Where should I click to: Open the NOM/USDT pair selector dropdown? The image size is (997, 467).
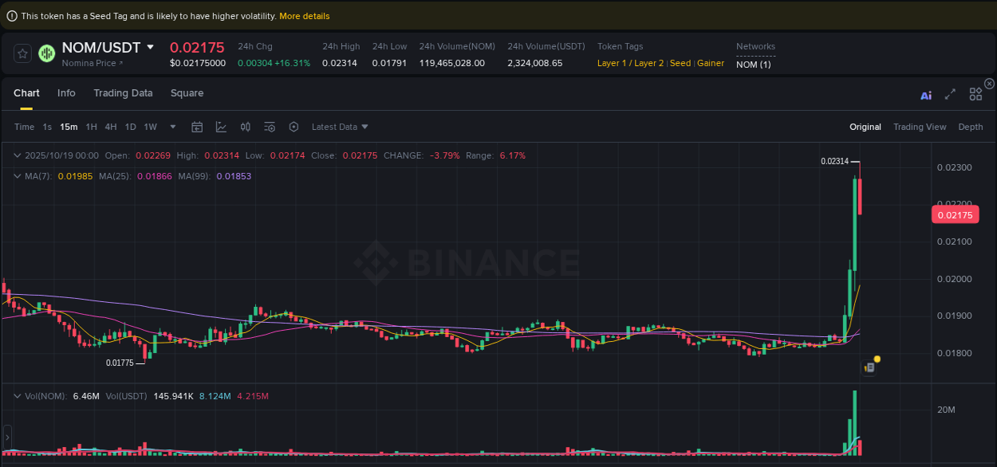pyautogui.click(x=150, y=47)
